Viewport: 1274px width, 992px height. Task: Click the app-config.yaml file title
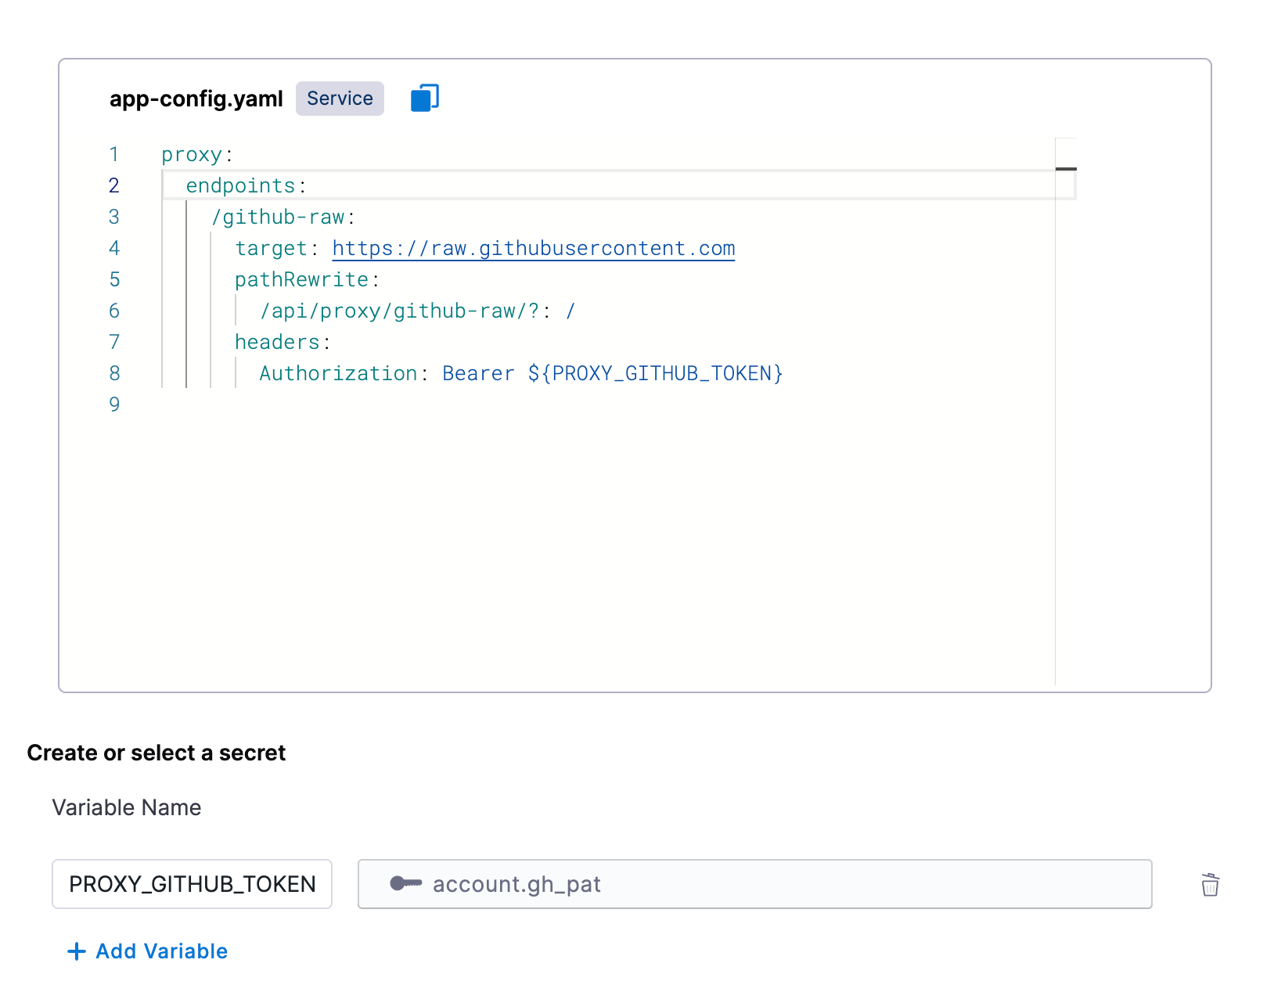(196, 99)
